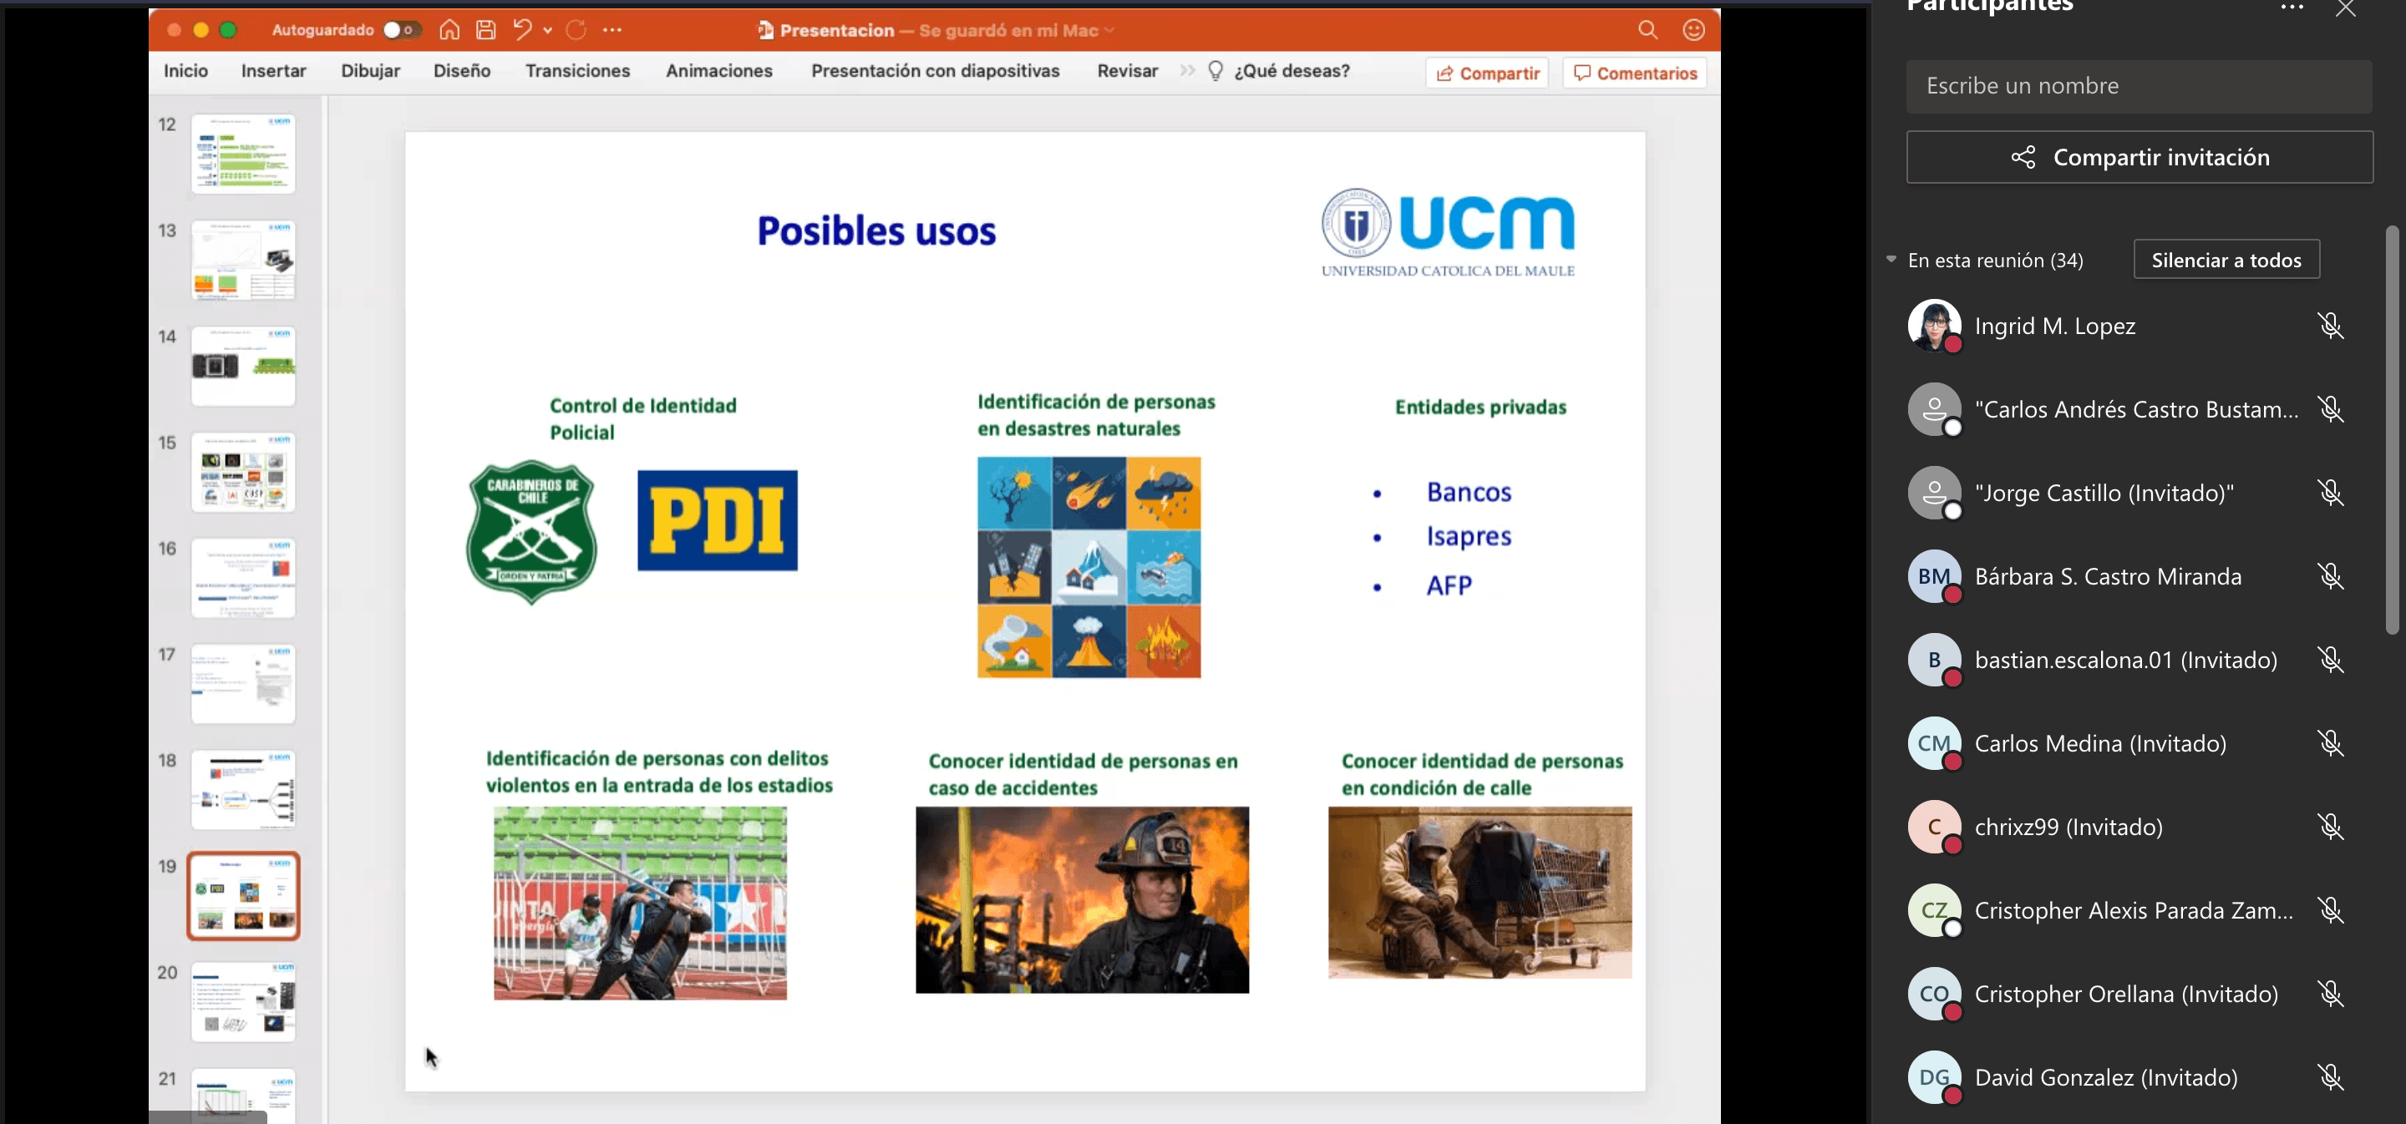
Task: Click the home icon in PowerPoint title bar
Action: coord(449,30)
